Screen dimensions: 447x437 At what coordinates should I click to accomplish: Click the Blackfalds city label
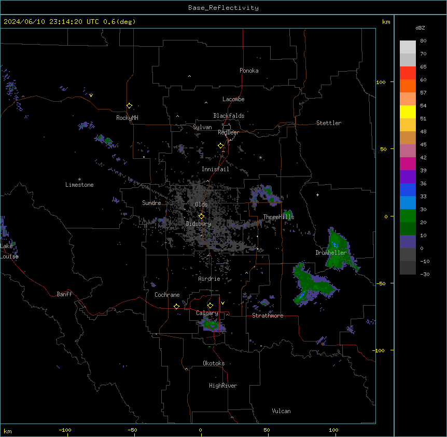[x=229, y=116]
